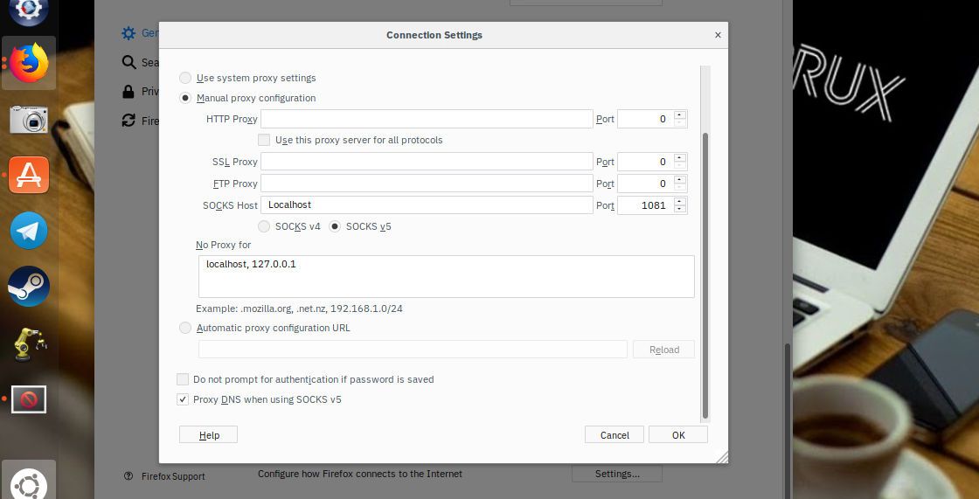This screenshot has width=979, height=499.
Task: Open Firefox Support link
Action: 173,476
